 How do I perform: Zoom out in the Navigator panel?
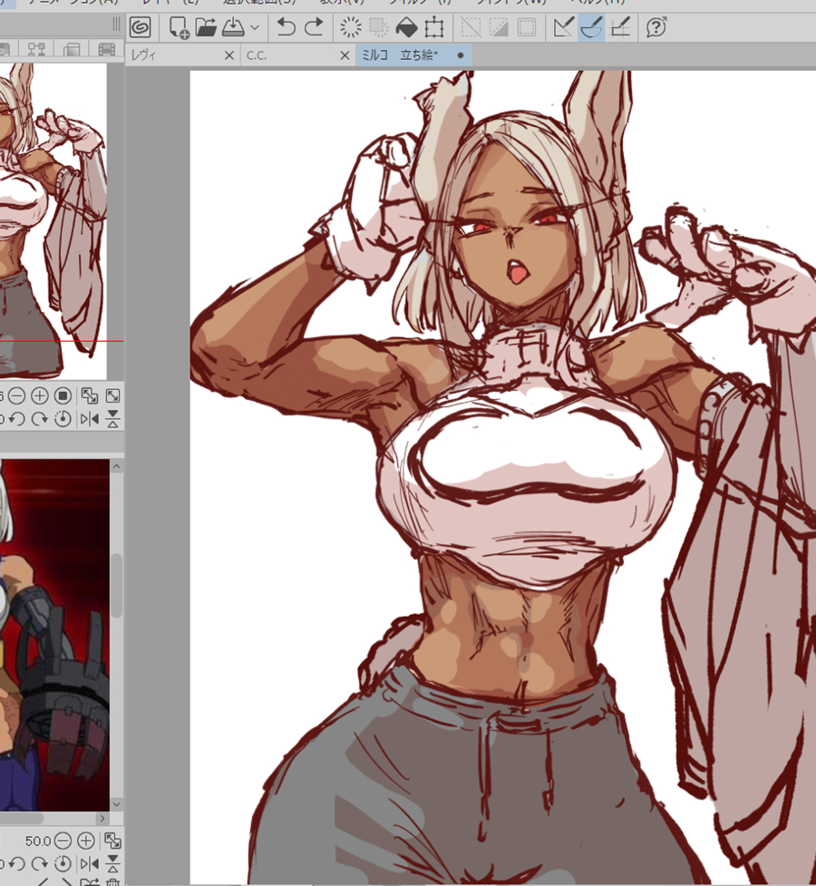pos(17,395)
